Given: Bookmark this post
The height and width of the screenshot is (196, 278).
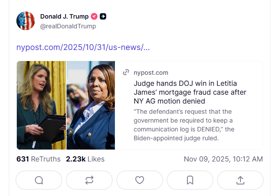Looking at the screenshot, I should (190, 180).
